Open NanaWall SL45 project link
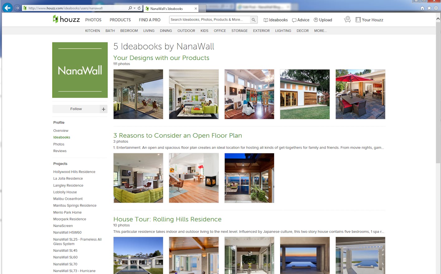 (65, 251)
